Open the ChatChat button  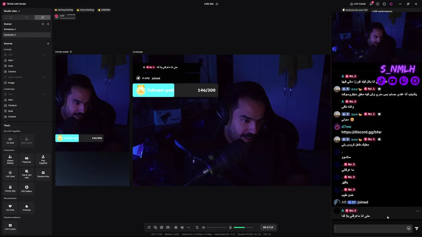[104, 10]
